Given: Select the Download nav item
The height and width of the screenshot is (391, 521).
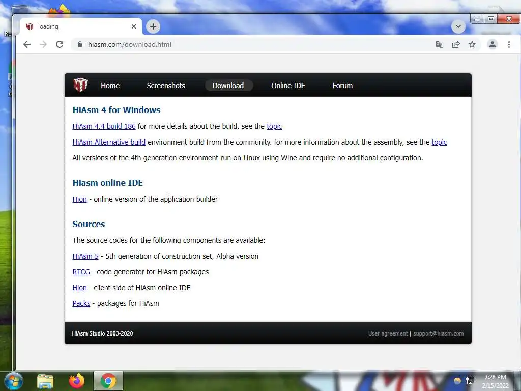Looking at the screenshot, I should tap(228, 86).
